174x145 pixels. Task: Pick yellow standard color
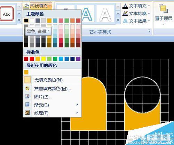[43, 59]
